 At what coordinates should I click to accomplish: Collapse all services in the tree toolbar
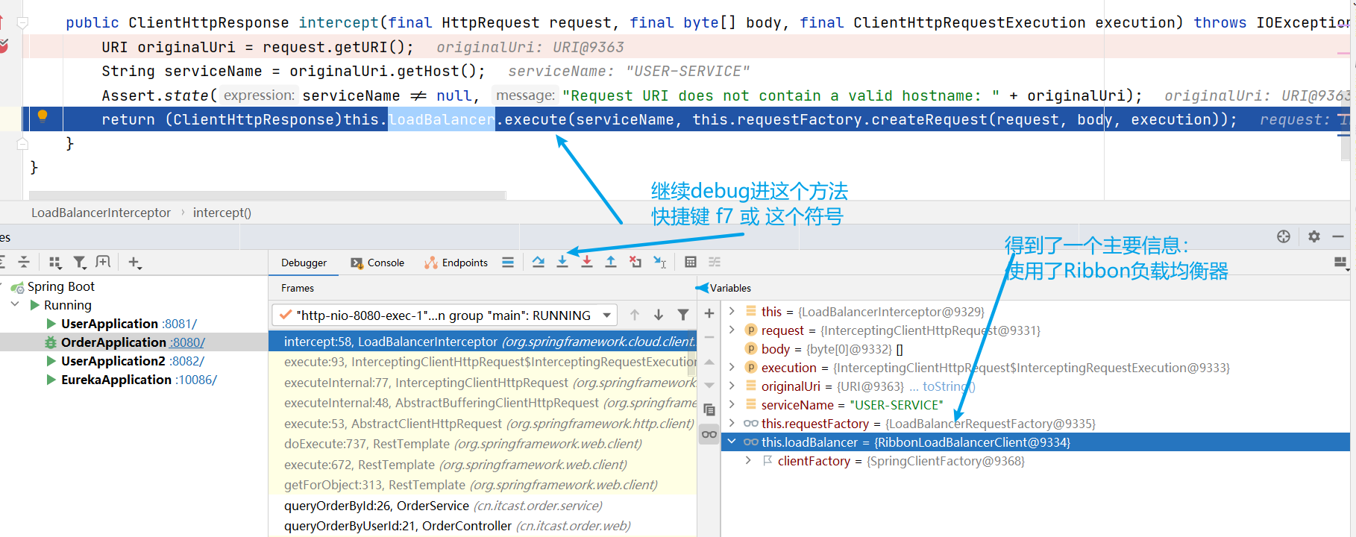tap(24, 262)
